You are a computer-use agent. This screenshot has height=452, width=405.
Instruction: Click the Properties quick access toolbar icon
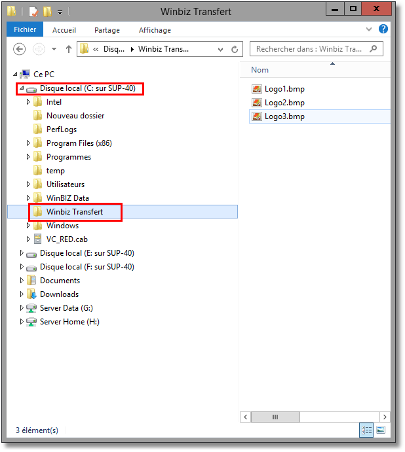[33, 12]
